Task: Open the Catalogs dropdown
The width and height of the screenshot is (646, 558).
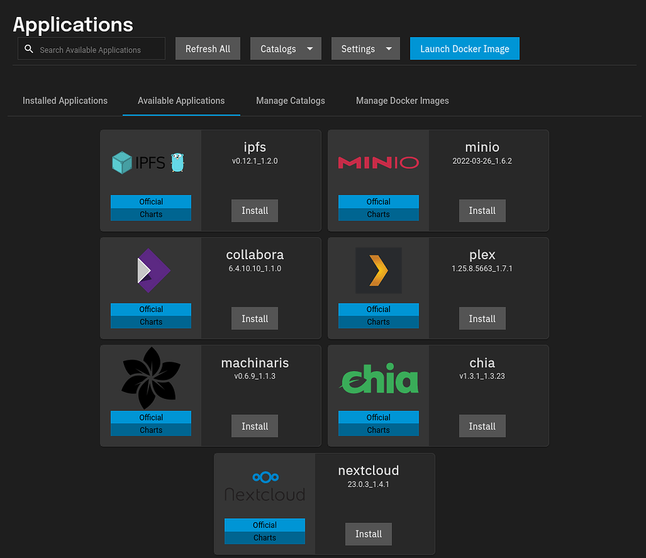Action: click(285, 49)
